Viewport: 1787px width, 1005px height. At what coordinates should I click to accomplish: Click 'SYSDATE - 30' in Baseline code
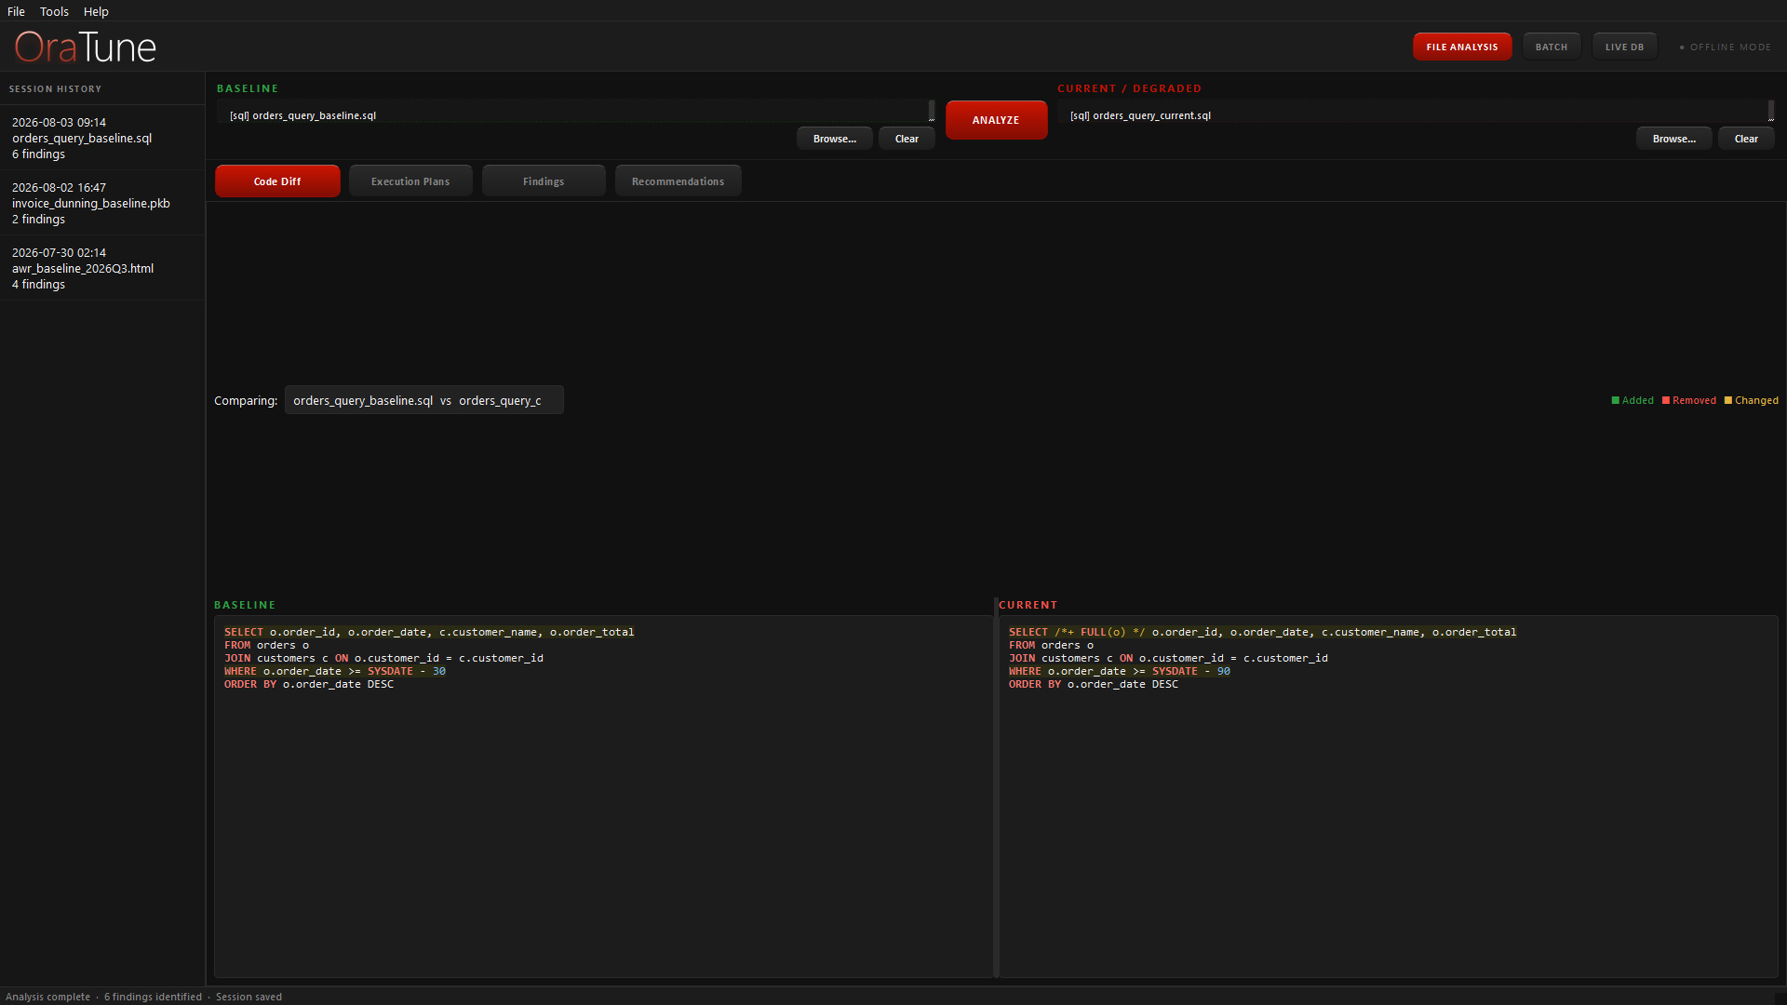click(407, 671)
